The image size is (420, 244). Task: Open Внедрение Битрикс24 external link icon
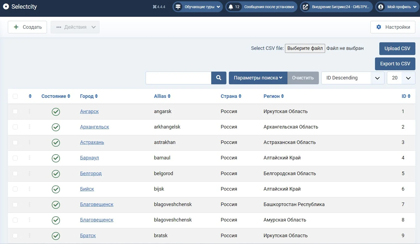[305, 7]
